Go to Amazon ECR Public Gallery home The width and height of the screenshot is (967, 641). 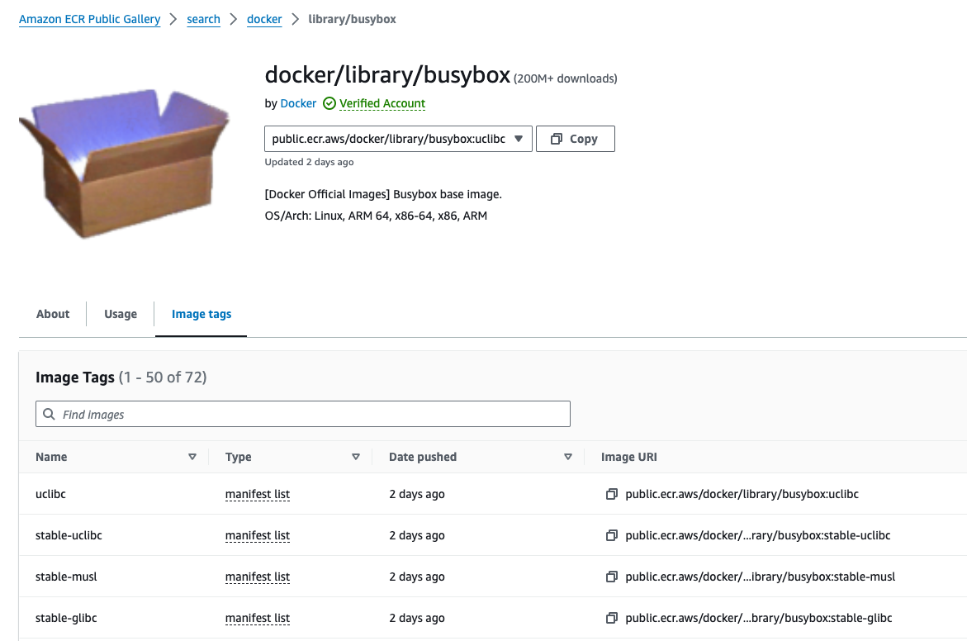89,19
